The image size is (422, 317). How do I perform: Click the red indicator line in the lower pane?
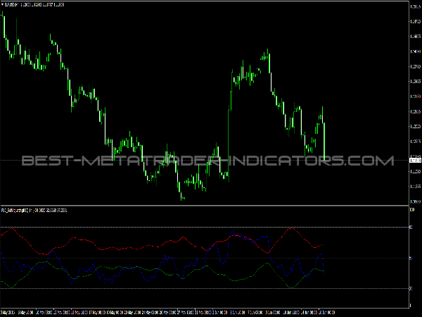click(162, 245)
